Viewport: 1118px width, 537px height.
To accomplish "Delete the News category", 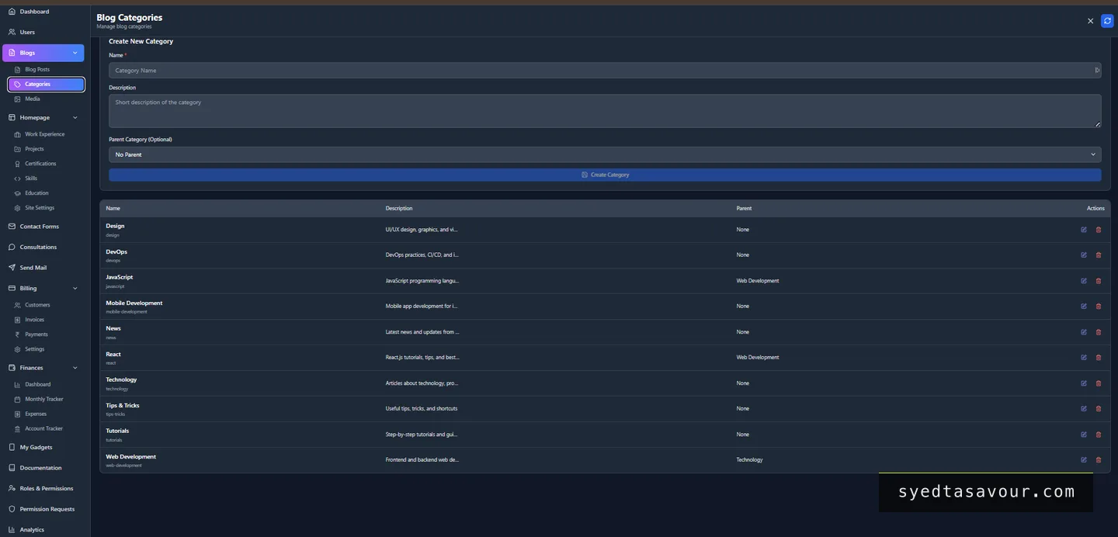I will [1098, 332].
